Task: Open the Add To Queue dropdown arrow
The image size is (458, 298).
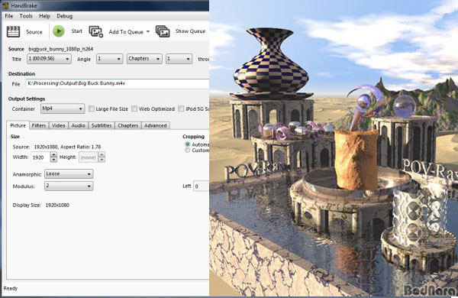Action: tap(148, 31)
